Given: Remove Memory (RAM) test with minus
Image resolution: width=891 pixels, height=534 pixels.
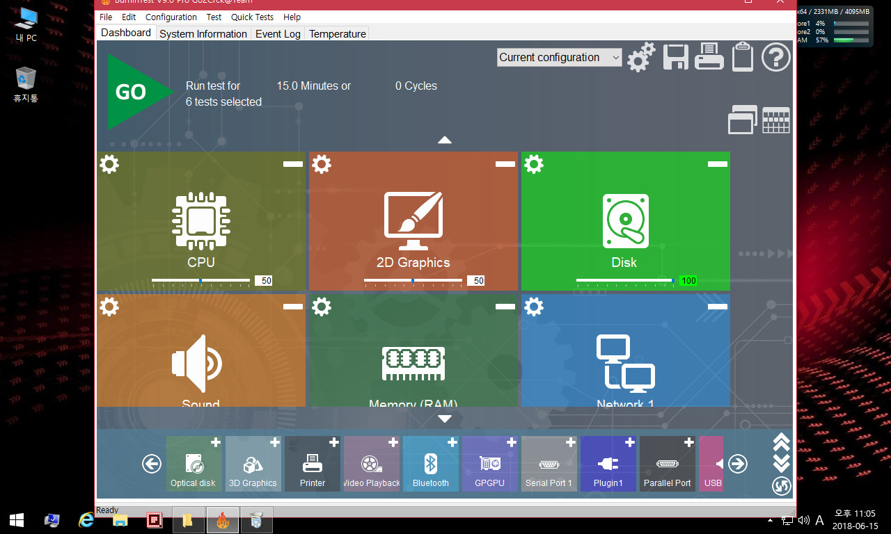Looking at the screenshot, I should (505, 306).
